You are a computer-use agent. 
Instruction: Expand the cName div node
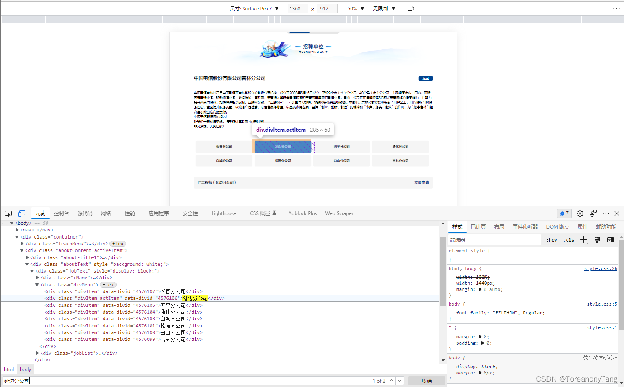[37, 278]
